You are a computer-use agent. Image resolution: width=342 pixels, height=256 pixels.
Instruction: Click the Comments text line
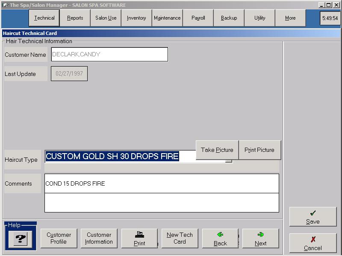pyautogui.click(x=162, y=183)
